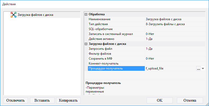This screenshot has width=209, height=106.
Task: Collapse the Обработка section
Action: [x=86, y=14]
